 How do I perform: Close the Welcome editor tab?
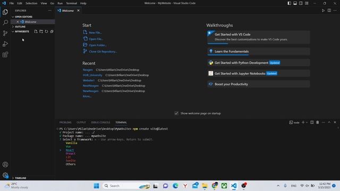(x=78, y=11)
